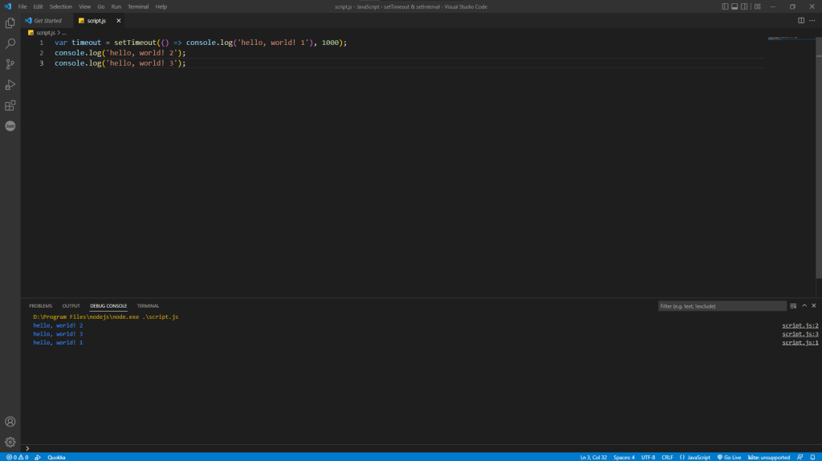Open the script.js:3 source link

800,333
